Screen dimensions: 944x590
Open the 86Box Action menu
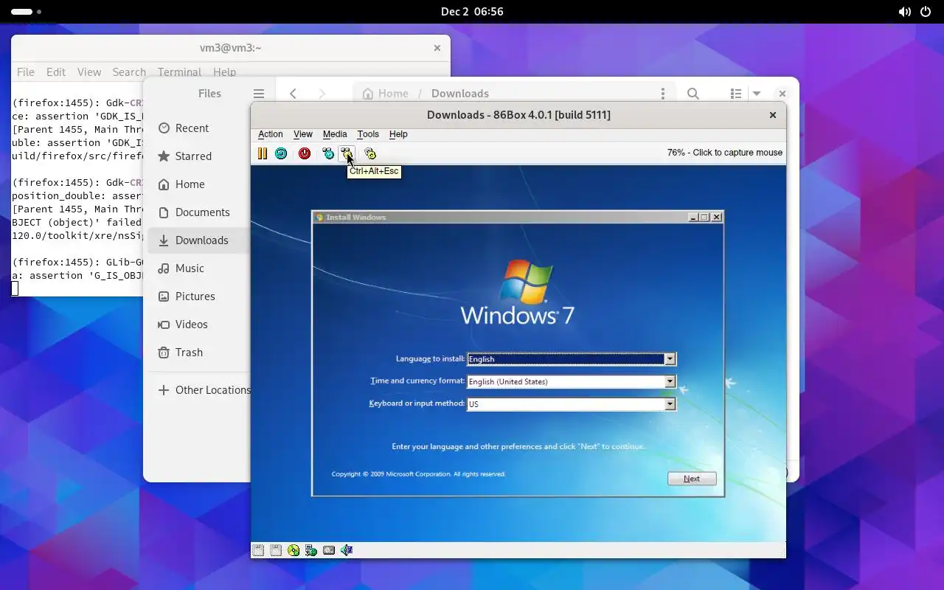tap(270, 134)
